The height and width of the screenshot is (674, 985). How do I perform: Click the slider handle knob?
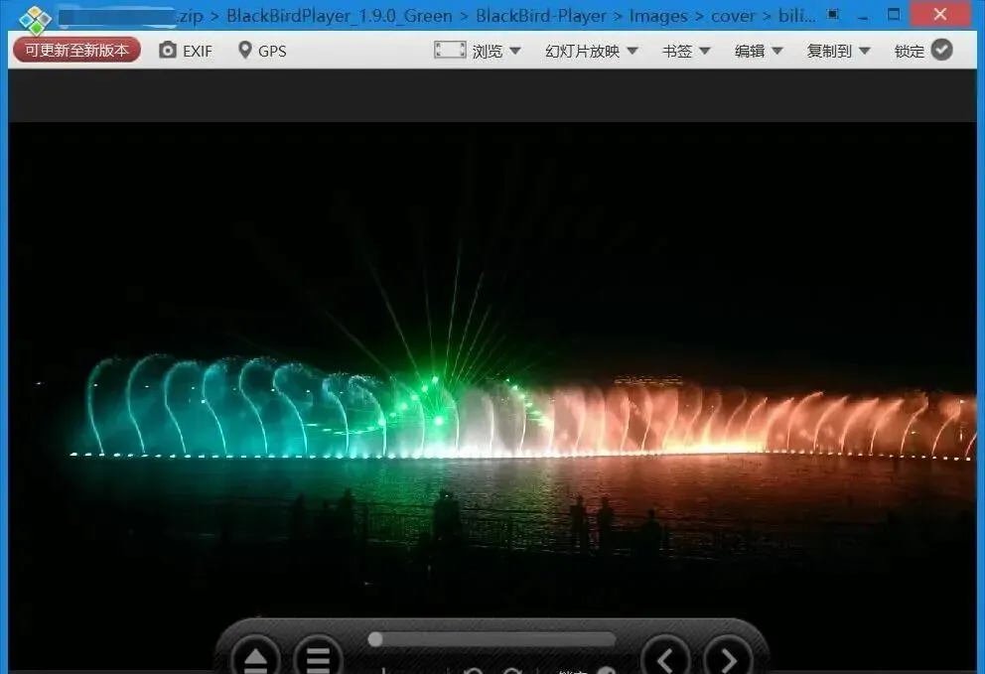coord(375,639)
